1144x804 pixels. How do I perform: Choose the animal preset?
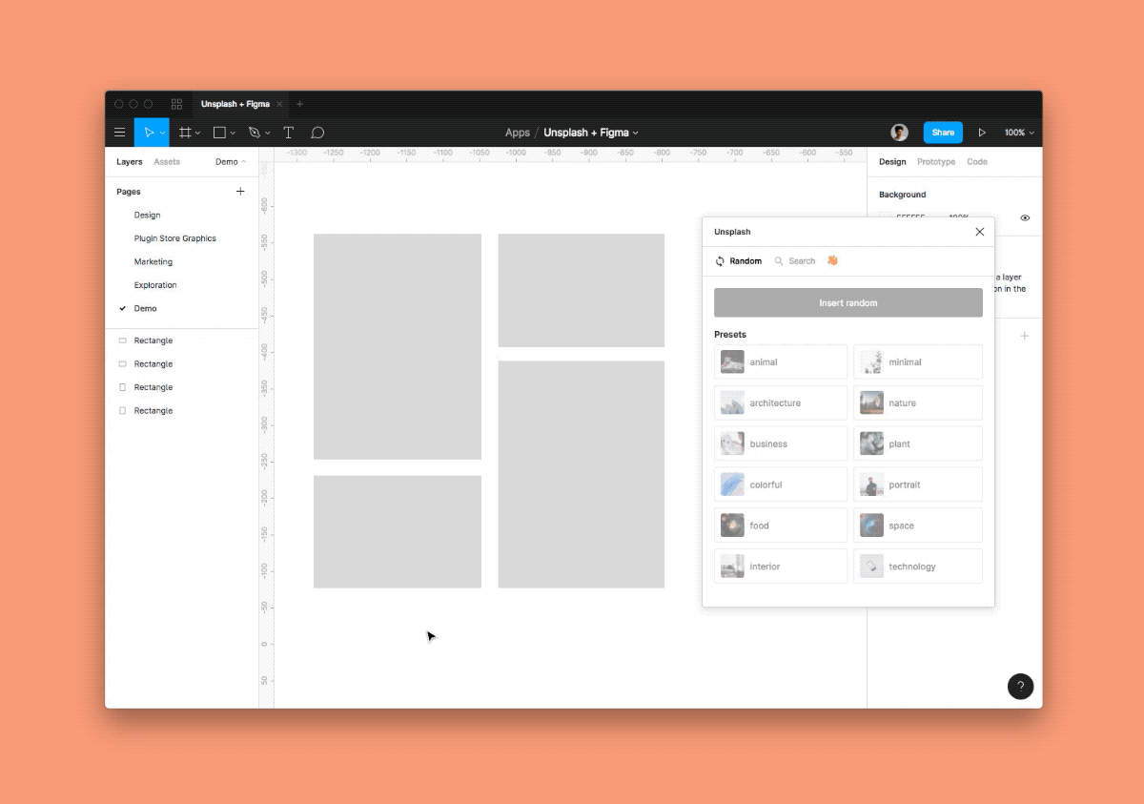pyautogui.click(x=781, y=362)
